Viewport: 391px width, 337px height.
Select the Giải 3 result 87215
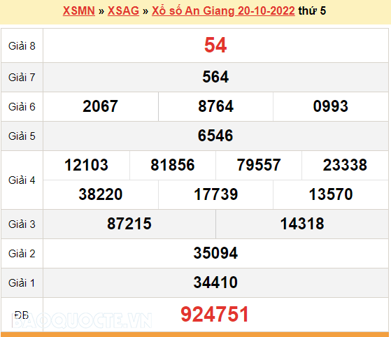point(129,224)
